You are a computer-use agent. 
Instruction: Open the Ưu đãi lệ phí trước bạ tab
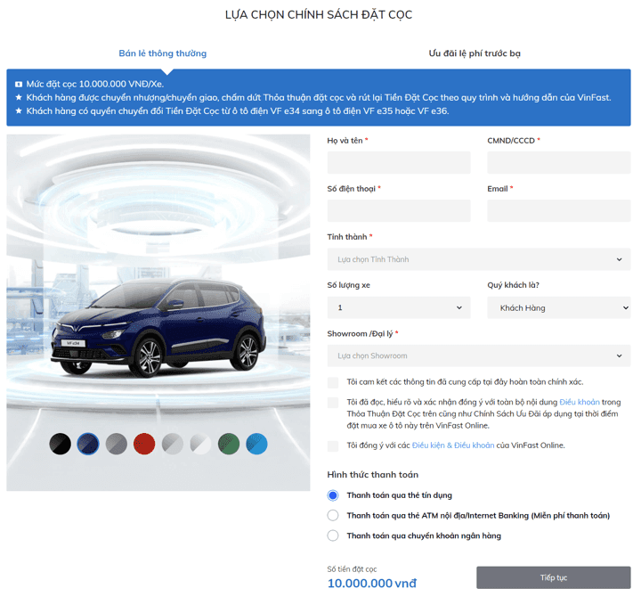pos(475,53)
